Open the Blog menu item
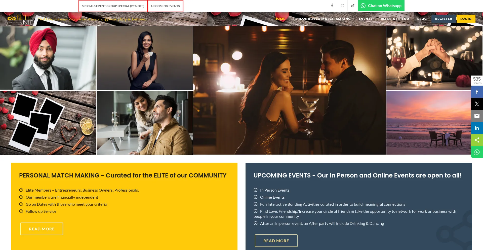 pyautogui.click(x=422, y=19)
